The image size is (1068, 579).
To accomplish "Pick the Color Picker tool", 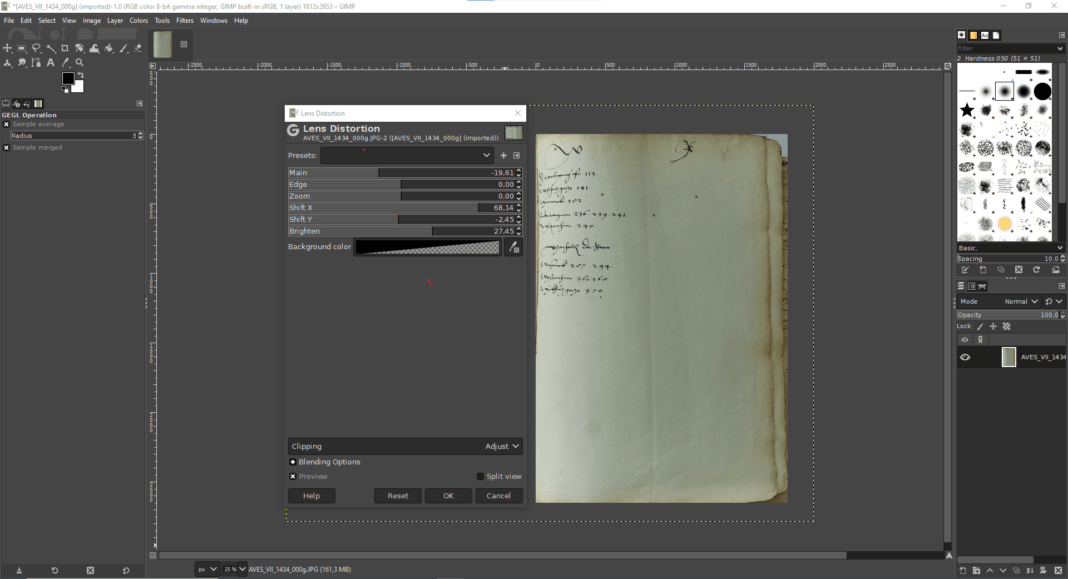I will tap(65, 62).
